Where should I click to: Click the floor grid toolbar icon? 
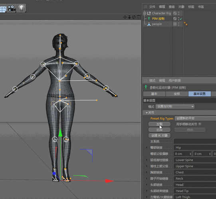click(x=3, y=9)
